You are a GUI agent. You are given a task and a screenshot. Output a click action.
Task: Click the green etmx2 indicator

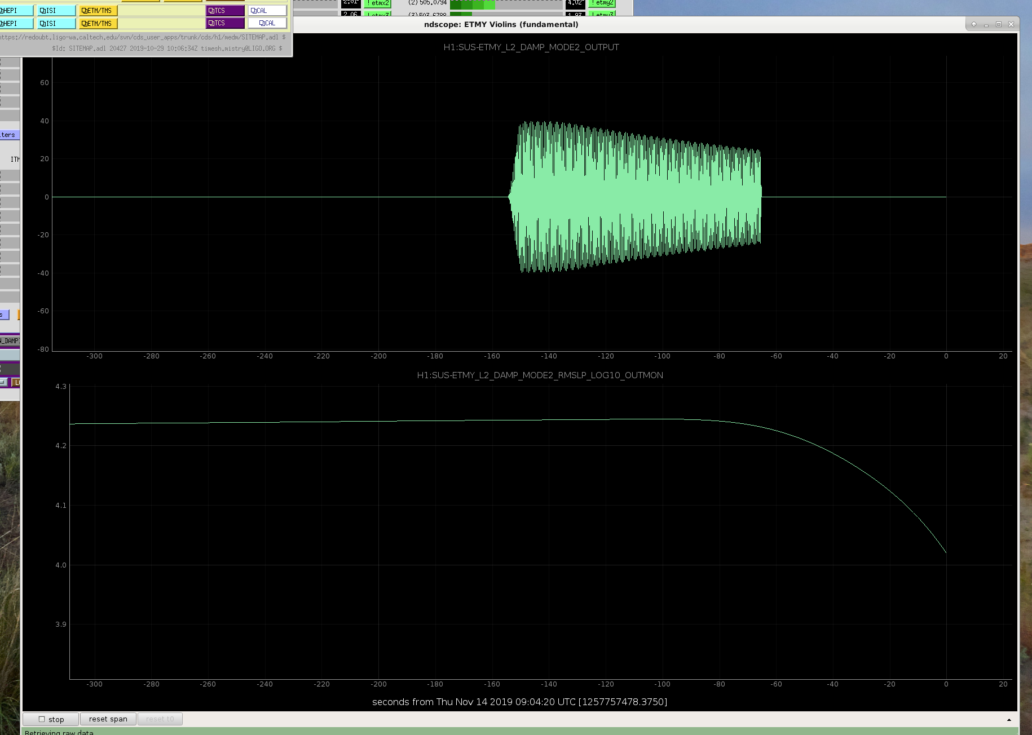377,3
